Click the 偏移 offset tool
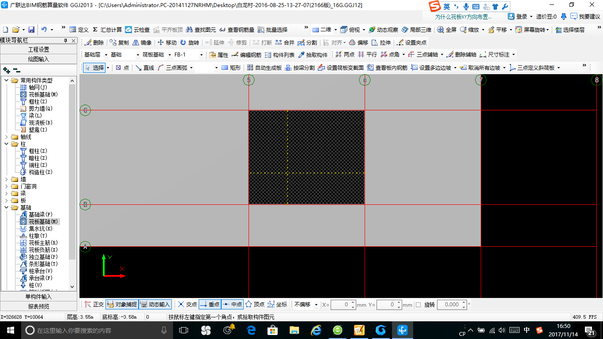603x339 pixels. click(358, 43)
